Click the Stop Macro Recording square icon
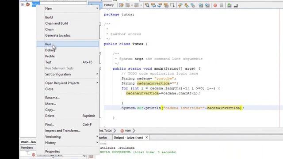Screen dimensions: 283x159 pyautogui.click(x=222, y=5)
